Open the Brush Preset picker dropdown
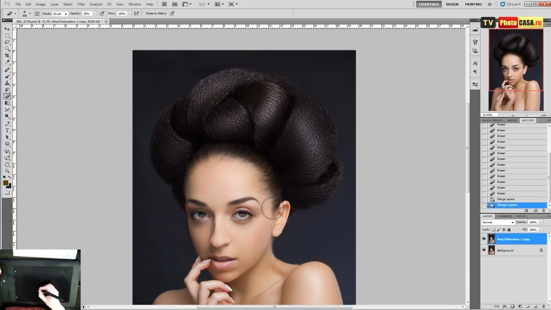 30,13
